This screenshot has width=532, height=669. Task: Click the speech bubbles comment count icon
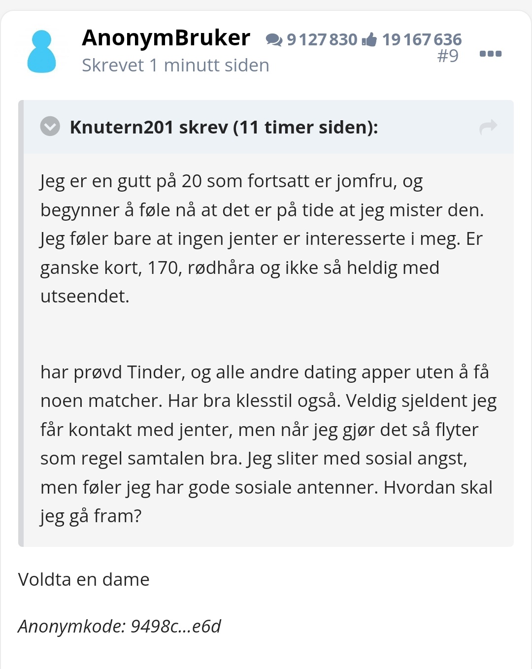pyautogui.click(x=274, y=39)
